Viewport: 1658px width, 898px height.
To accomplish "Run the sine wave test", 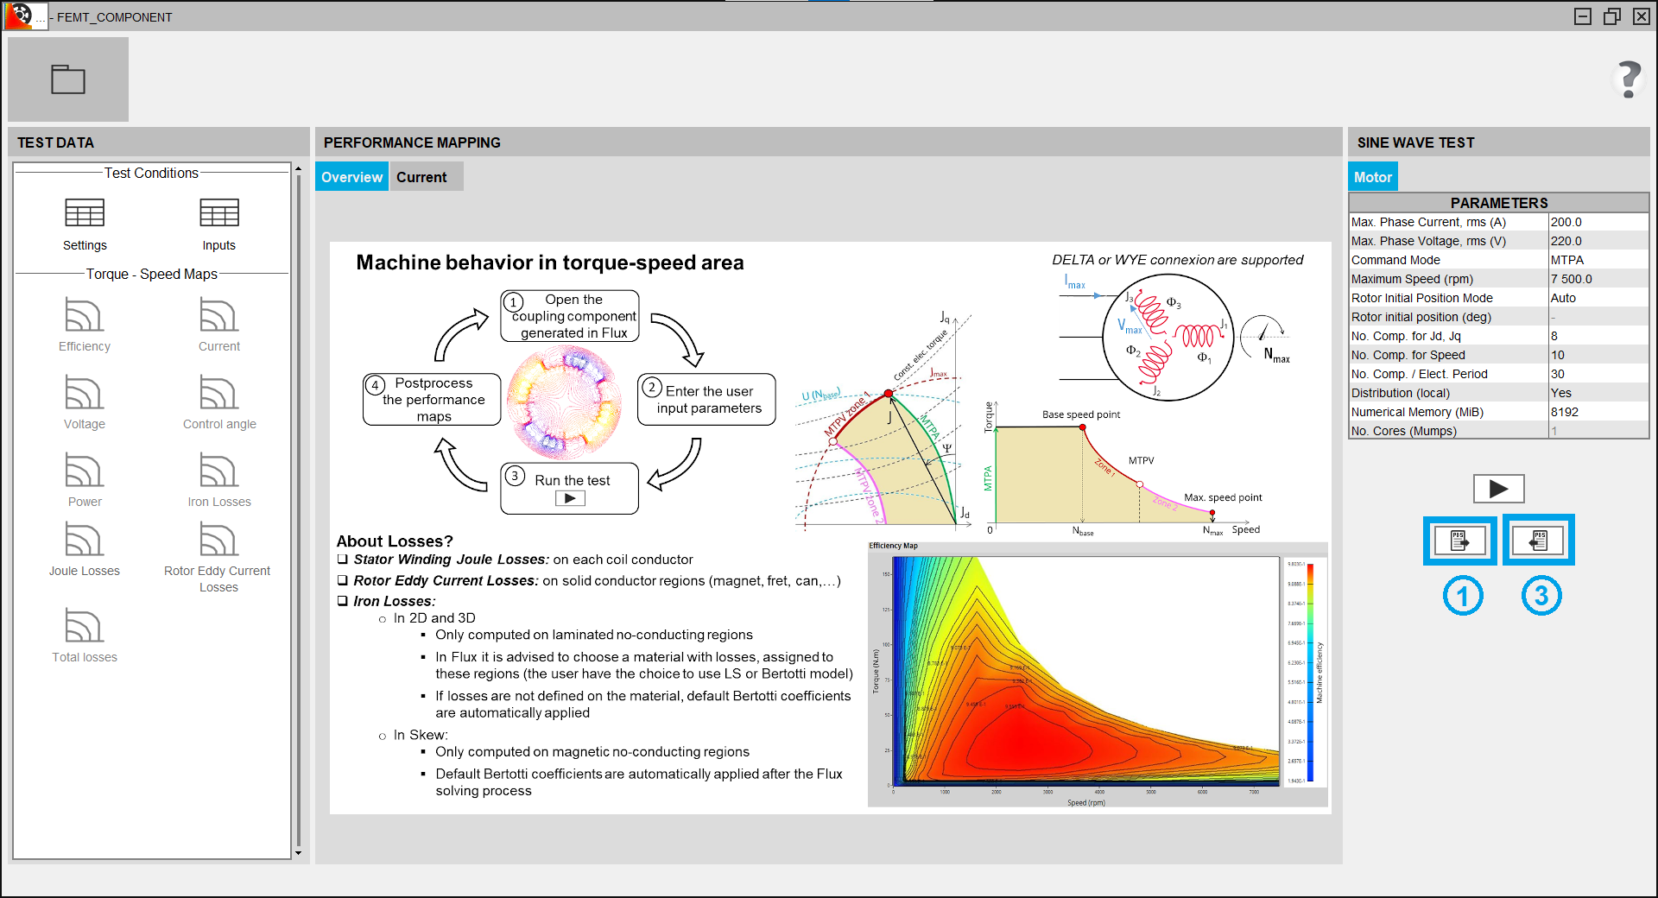I will [x=1498, y=489].
